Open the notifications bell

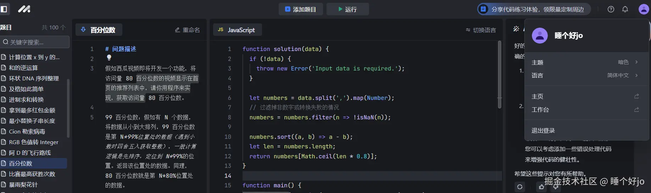(x=625, y=9)
